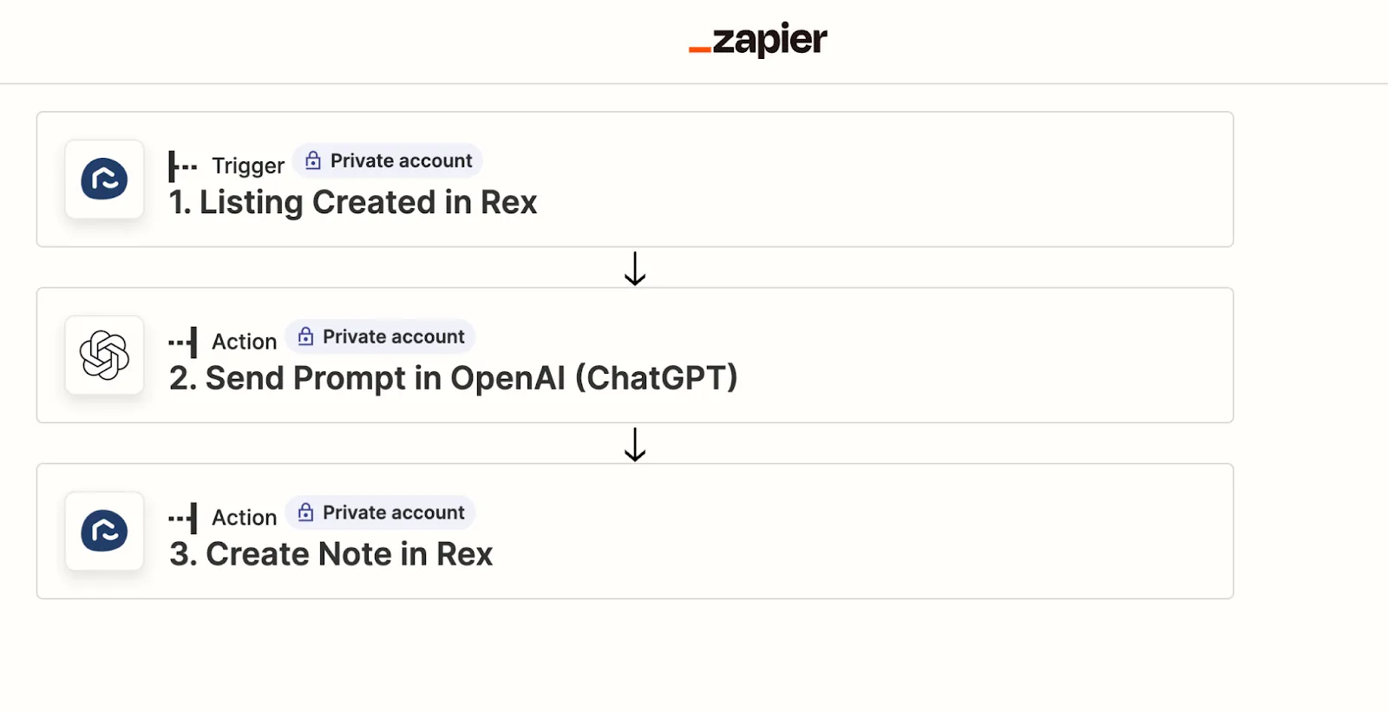Click the arrow between steps 2 and 3
The width and height of the screenshot is (1388, 712).
tap(636, 444)
